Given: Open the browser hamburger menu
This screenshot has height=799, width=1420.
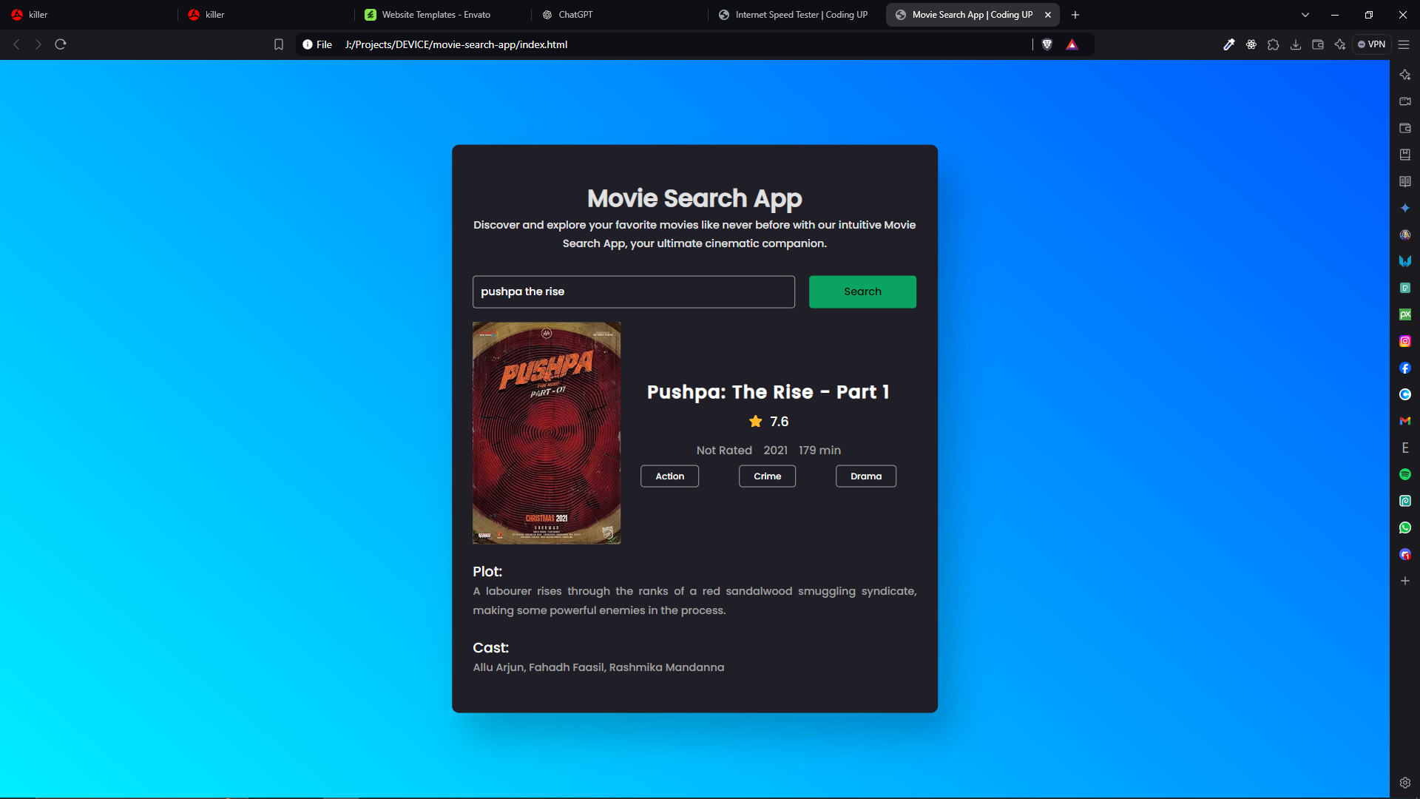Looking at the screenshot, I should click(x=1404, y=44).
